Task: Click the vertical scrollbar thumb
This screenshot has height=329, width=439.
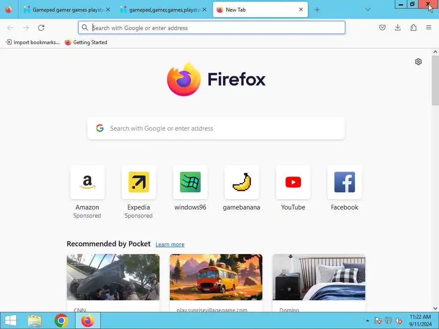Action: (x=435, y=80)
